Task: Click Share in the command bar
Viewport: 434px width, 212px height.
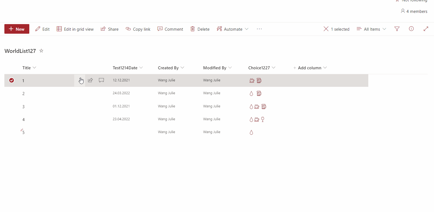Action: [110, 29]
